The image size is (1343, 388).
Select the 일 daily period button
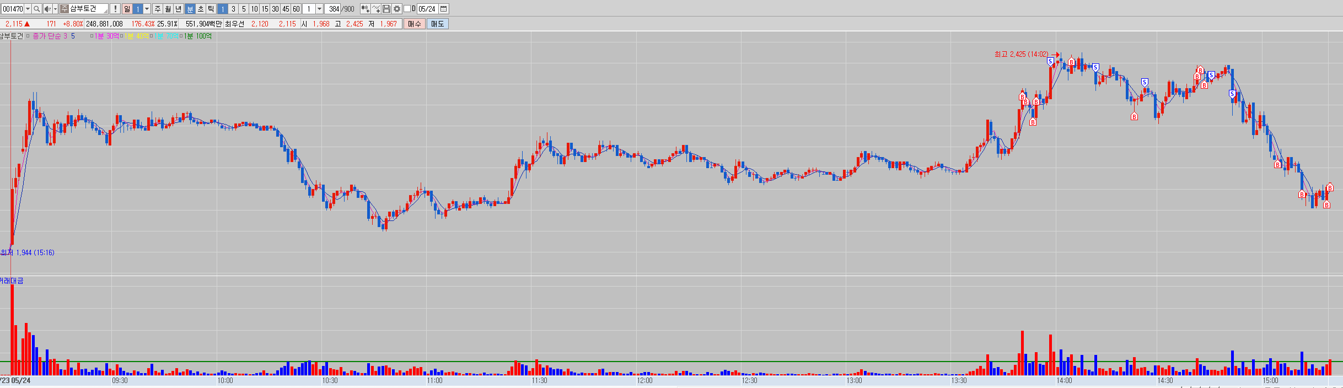coord(127,9)
